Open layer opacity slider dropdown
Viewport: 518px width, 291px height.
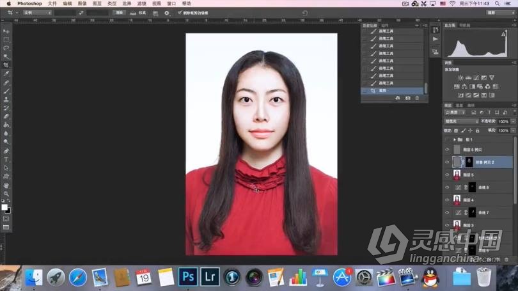pos(513,122)
